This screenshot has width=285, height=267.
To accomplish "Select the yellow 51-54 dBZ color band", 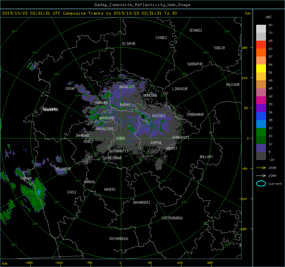I will [x=261, y=68].
